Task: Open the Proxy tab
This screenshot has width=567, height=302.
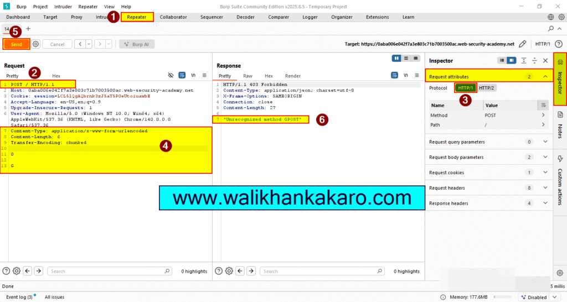Action: pos(76,17)
